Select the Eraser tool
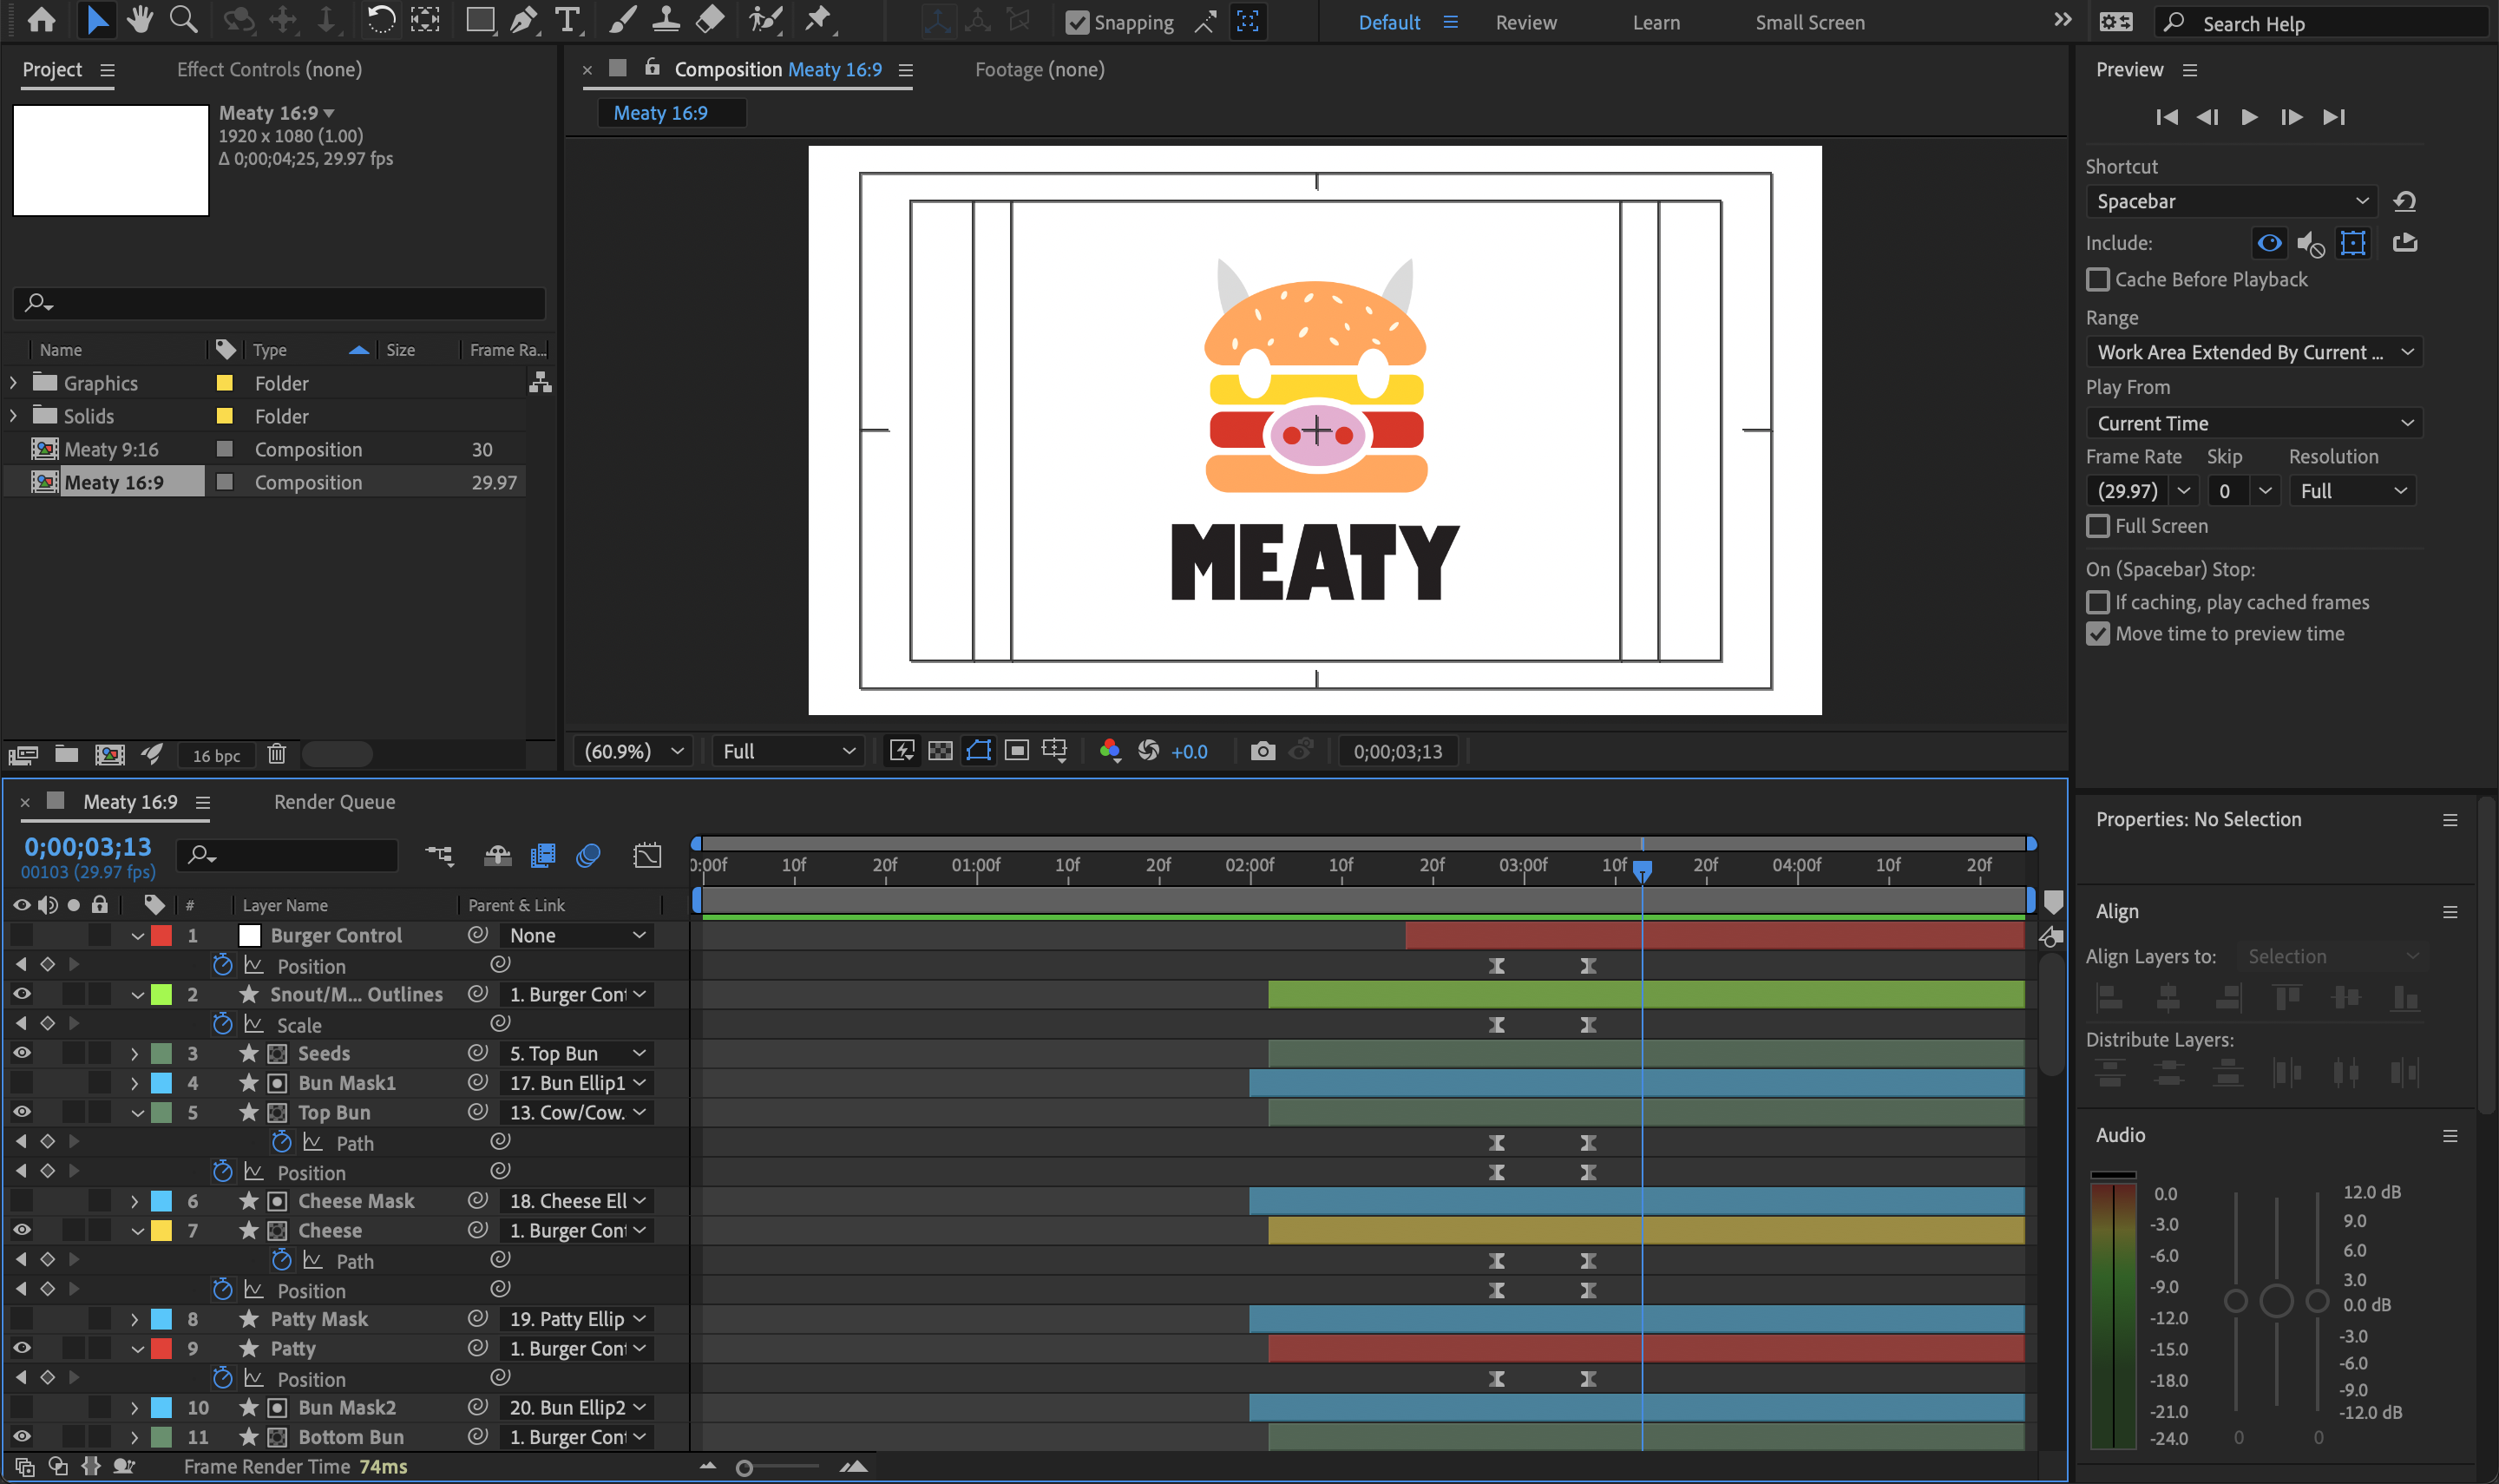Screen dimensions: 2499x1484 click(x=710, y=20)
